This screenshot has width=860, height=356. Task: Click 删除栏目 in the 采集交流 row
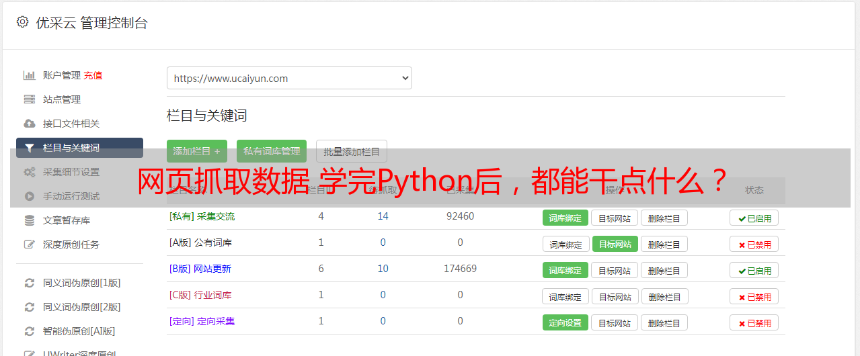click(x=664, y=218)
